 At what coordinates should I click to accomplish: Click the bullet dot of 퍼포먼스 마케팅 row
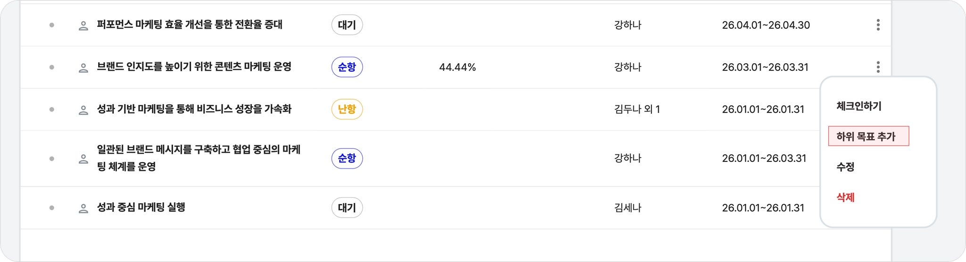coord(52,25)
